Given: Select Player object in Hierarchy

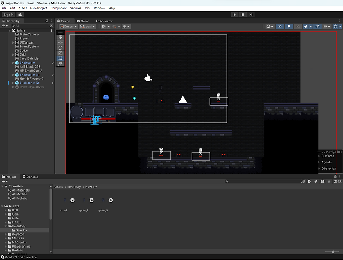Looking at the screenshot, I should (x=24, y=38).
